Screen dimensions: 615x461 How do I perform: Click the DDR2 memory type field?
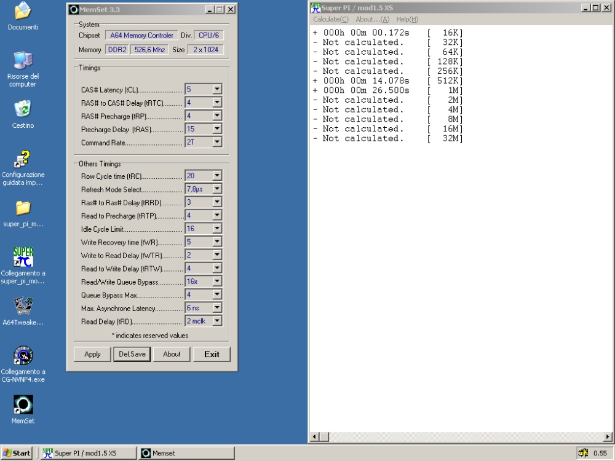(x=117, y=50)
